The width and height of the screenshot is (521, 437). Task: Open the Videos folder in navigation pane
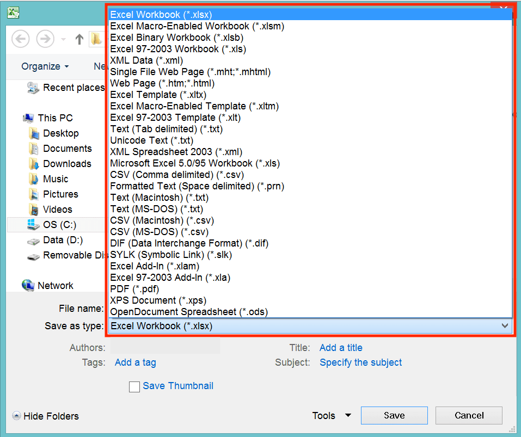pos(51,210)
